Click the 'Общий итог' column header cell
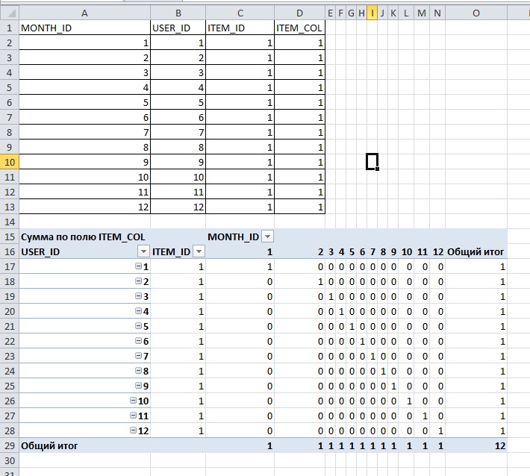Screen dimensions: 530x476 click(476, 251)
